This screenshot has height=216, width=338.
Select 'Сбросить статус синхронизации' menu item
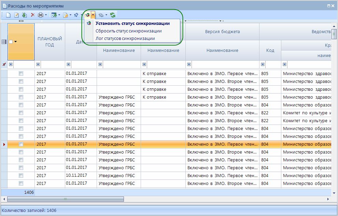[128, 31]
